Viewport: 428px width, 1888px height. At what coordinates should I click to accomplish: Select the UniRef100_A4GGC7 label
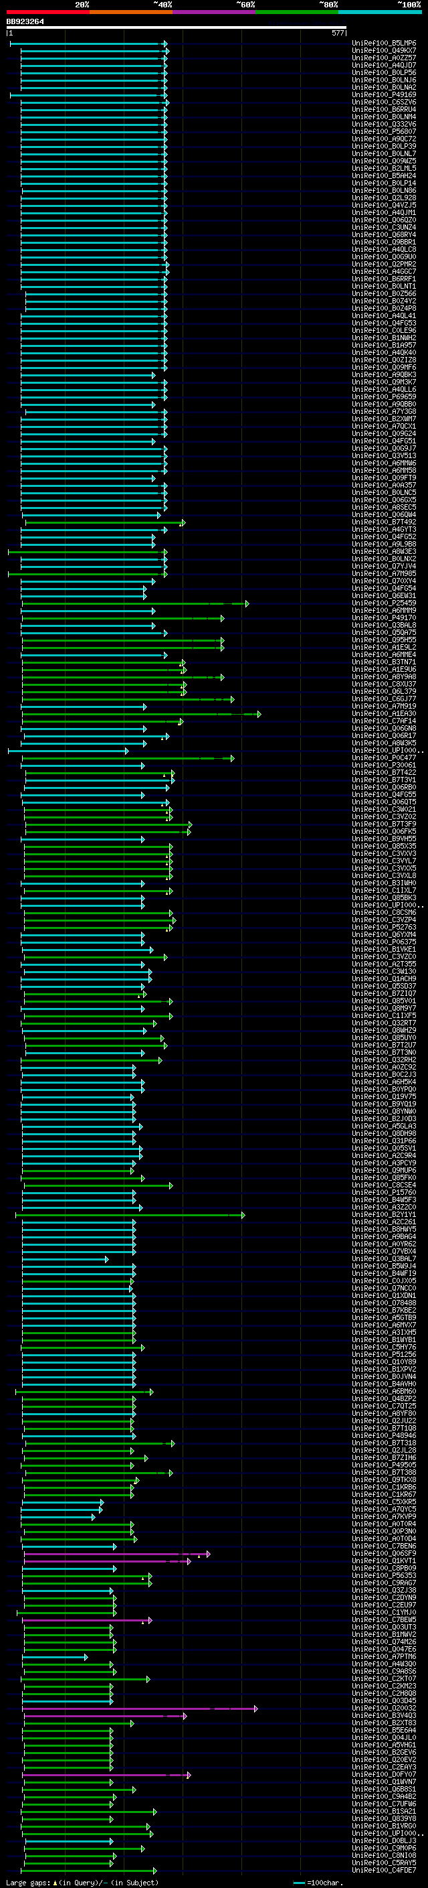click(x=384, y=271)
